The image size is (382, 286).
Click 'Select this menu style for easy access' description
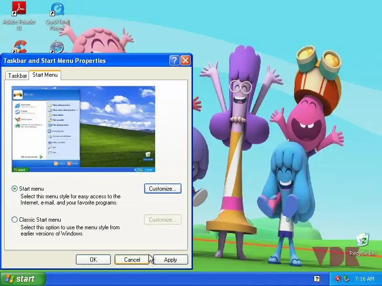click(x=70, y=199)
